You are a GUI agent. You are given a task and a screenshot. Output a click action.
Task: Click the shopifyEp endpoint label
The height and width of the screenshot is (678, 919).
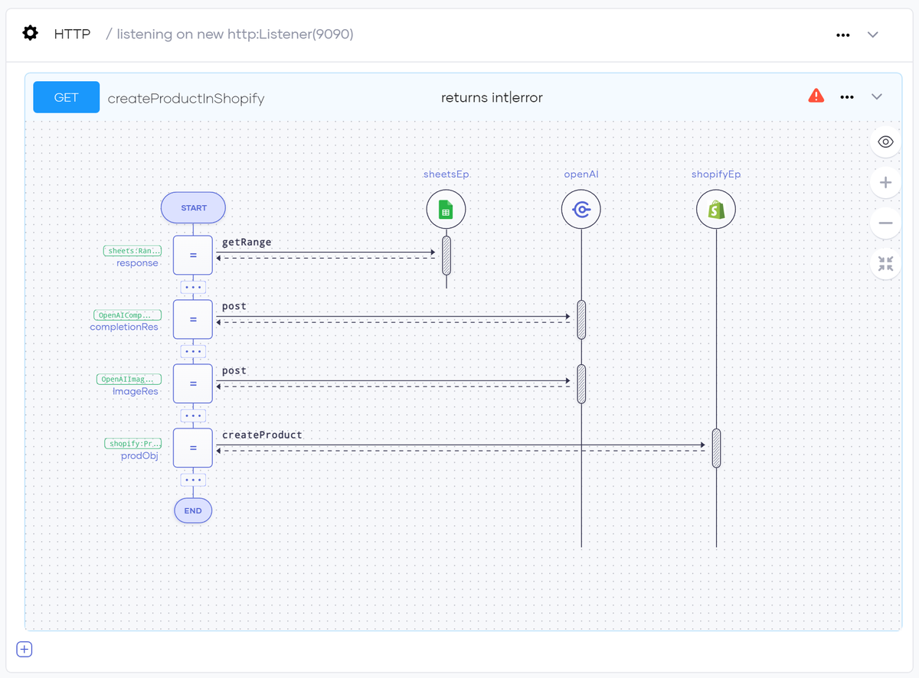(x=716, y=174)
